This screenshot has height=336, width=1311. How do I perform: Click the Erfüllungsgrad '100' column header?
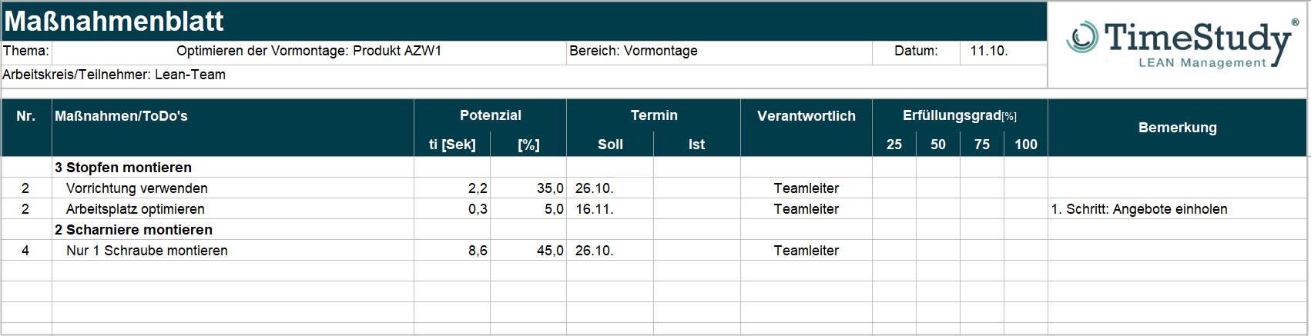click(x=1025, y=145)
